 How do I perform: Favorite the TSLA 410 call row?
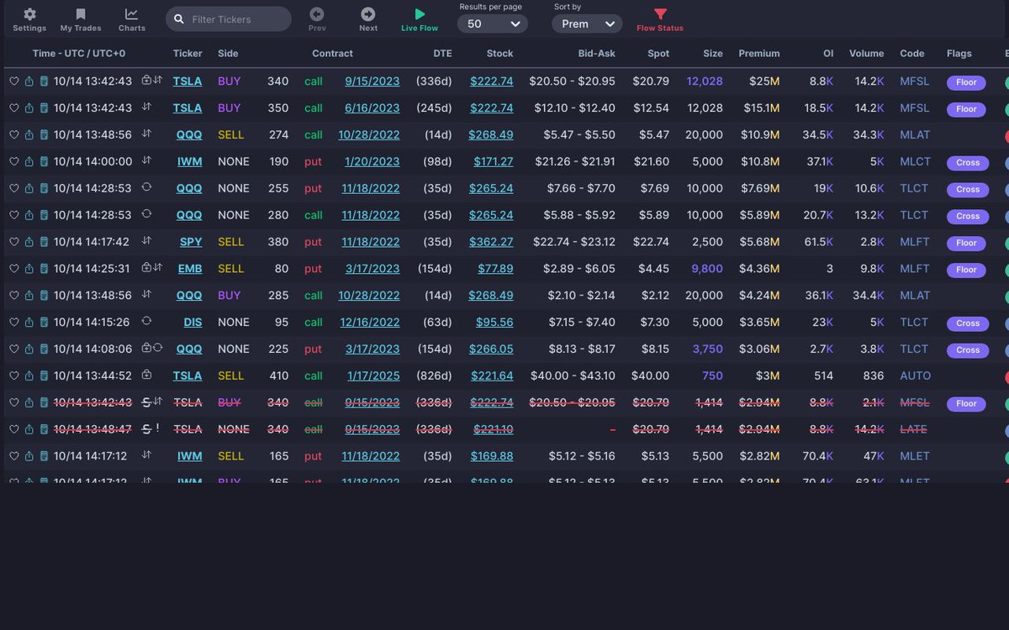coord(14,376)
